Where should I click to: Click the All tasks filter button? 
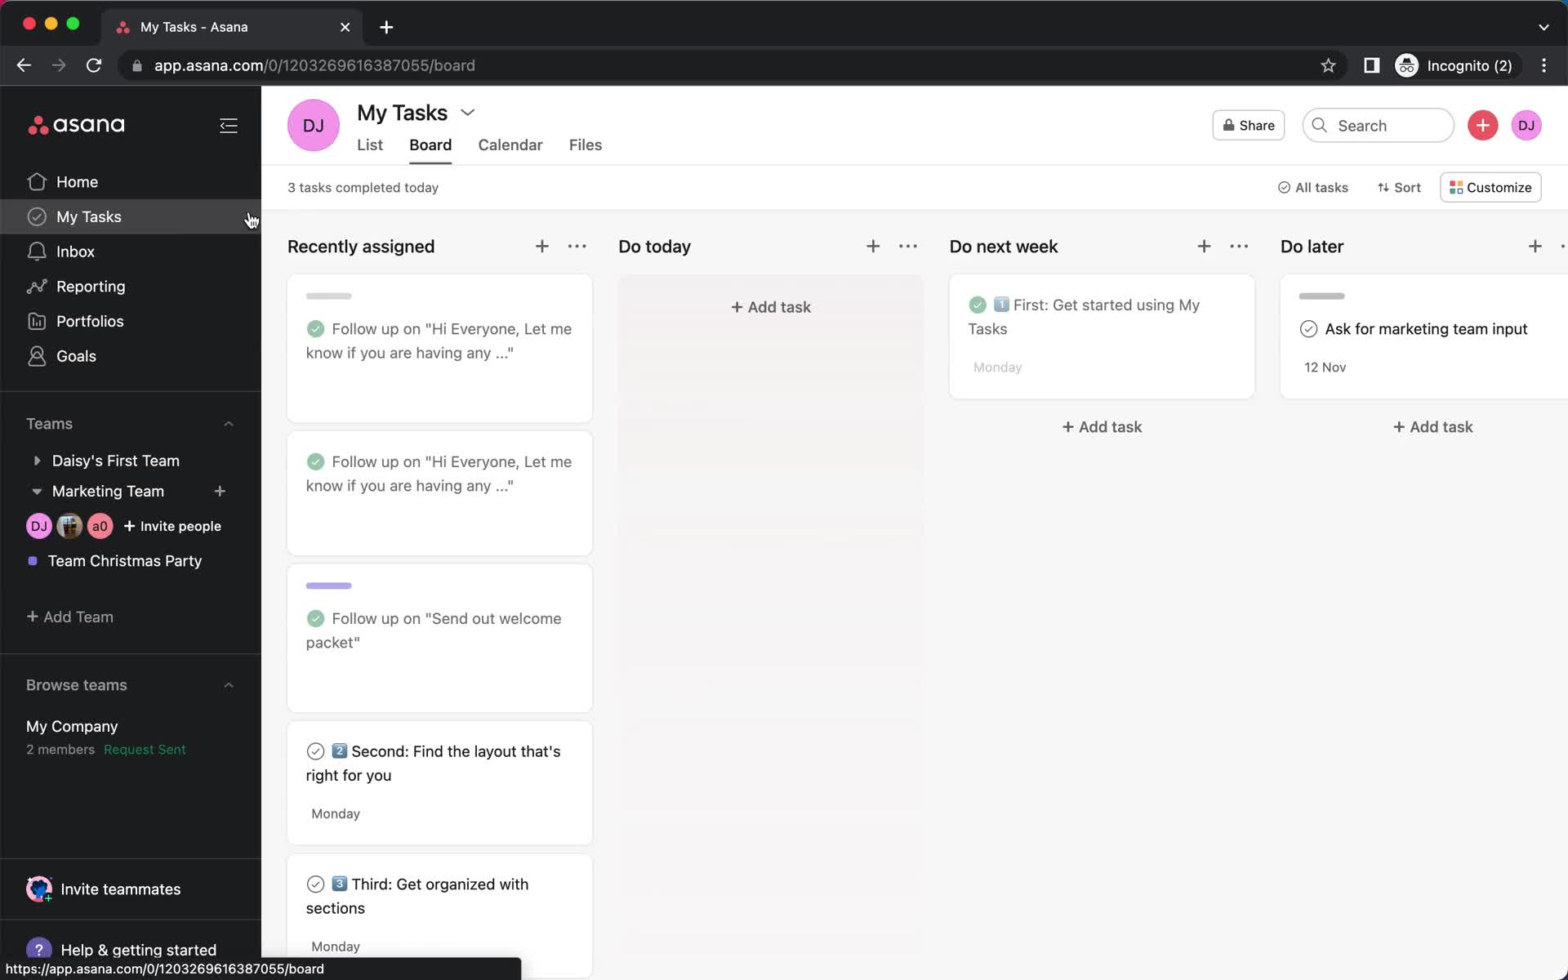click(1313, 186)
